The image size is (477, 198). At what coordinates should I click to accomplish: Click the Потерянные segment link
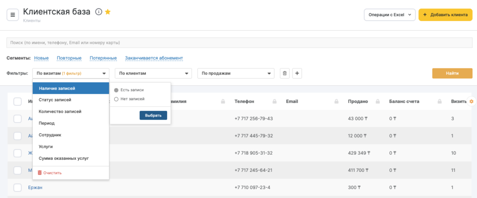tap(103, 58)
